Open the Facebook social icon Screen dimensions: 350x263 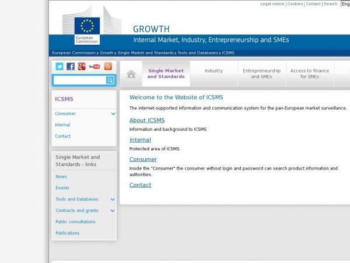point(71,67)
